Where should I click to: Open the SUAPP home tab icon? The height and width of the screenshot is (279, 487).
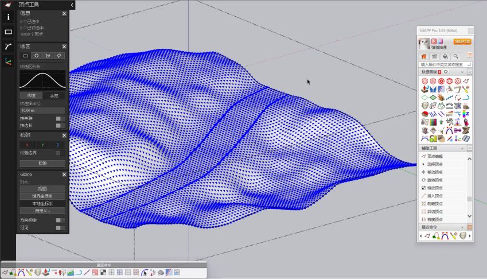point(424,56)
